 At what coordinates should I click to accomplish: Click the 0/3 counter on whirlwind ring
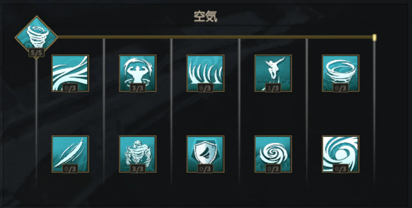340,88
